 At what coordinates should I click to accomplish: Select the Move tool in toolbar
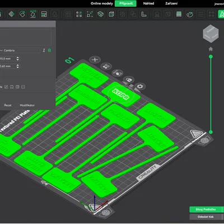12,14
